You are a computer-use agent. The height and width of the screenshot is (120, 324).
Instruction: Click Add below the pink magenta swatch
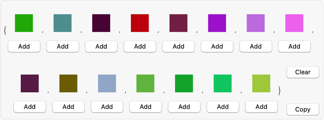coord(294,47)
